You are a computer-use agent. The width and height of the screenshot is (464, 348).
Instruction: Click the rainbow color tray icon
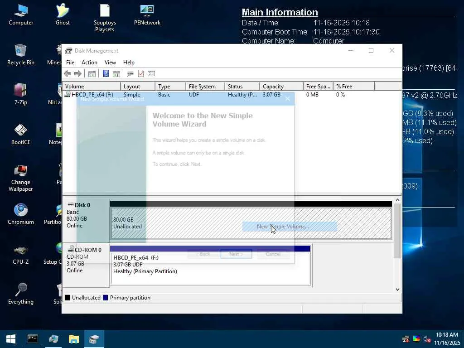pos(416,339)
